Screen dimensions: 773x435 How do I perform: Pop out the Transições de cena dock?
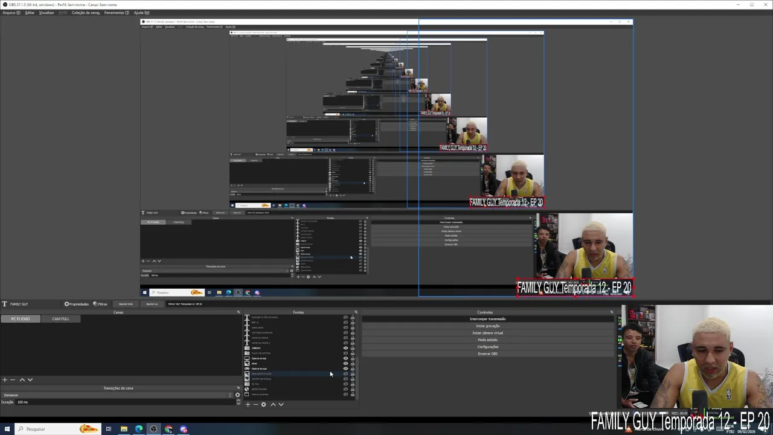click(239, 388)
